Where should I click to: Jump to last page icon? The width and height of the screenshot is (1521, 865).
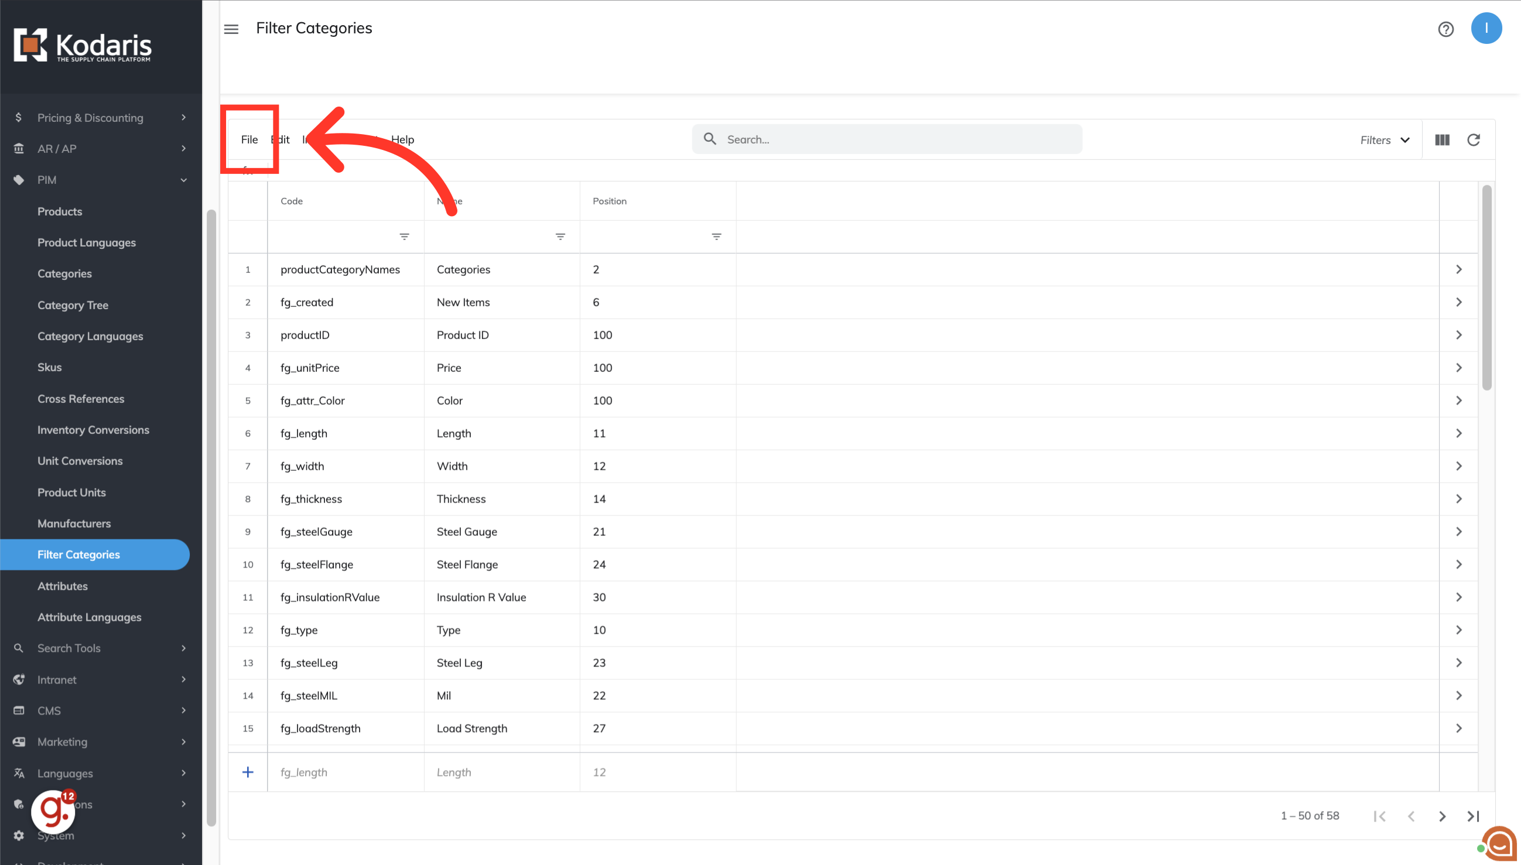[1473, 816]
